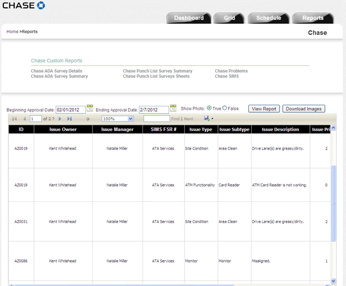Open the Schedule tab
The image size is (346, 286).
268,18
